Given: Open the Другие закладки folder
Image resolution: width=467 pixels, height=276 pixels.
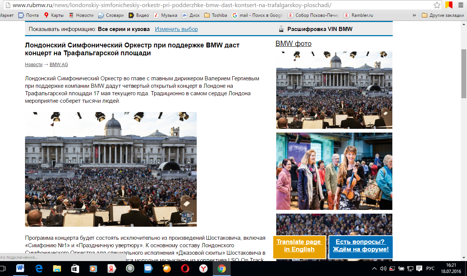Looking at the screenshot, I should [x=443, y=15].
